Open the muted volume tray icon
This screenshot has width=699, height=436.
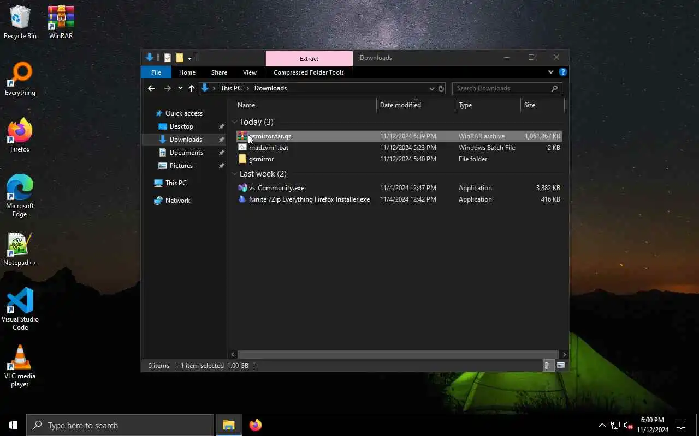click(x=628, y=425)
